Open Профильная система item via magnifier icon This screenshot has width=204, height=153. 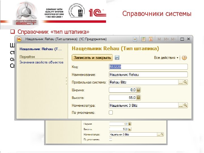(185, 82)
